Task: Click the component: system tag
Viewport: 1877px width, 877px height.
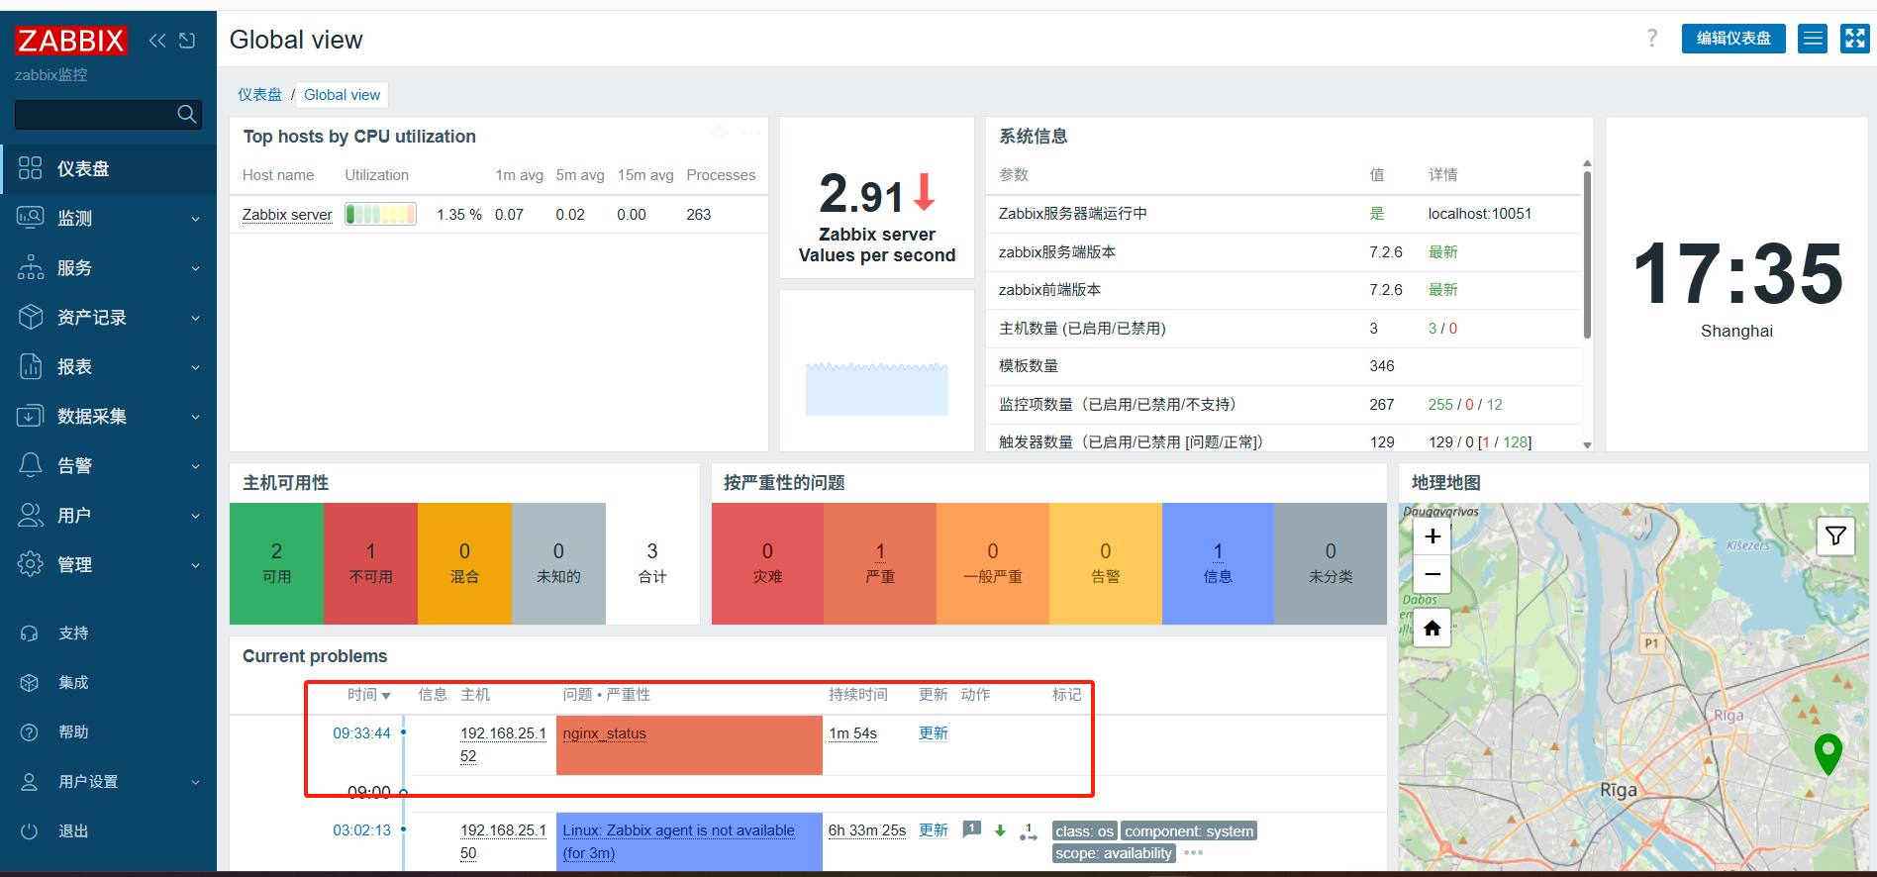Action: [1189, 831]
